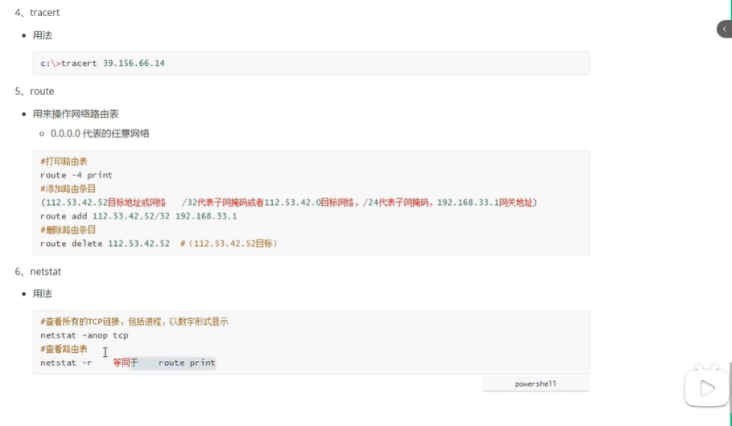Expand the collapsed side panel arrow
The image size is (732, 426).
click(723, 29)
